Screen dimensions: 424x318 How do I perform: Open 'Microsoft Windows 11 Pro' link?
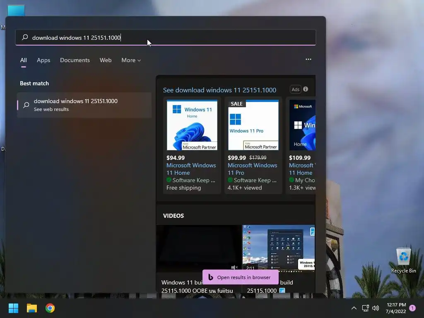[x=252, y=169]
